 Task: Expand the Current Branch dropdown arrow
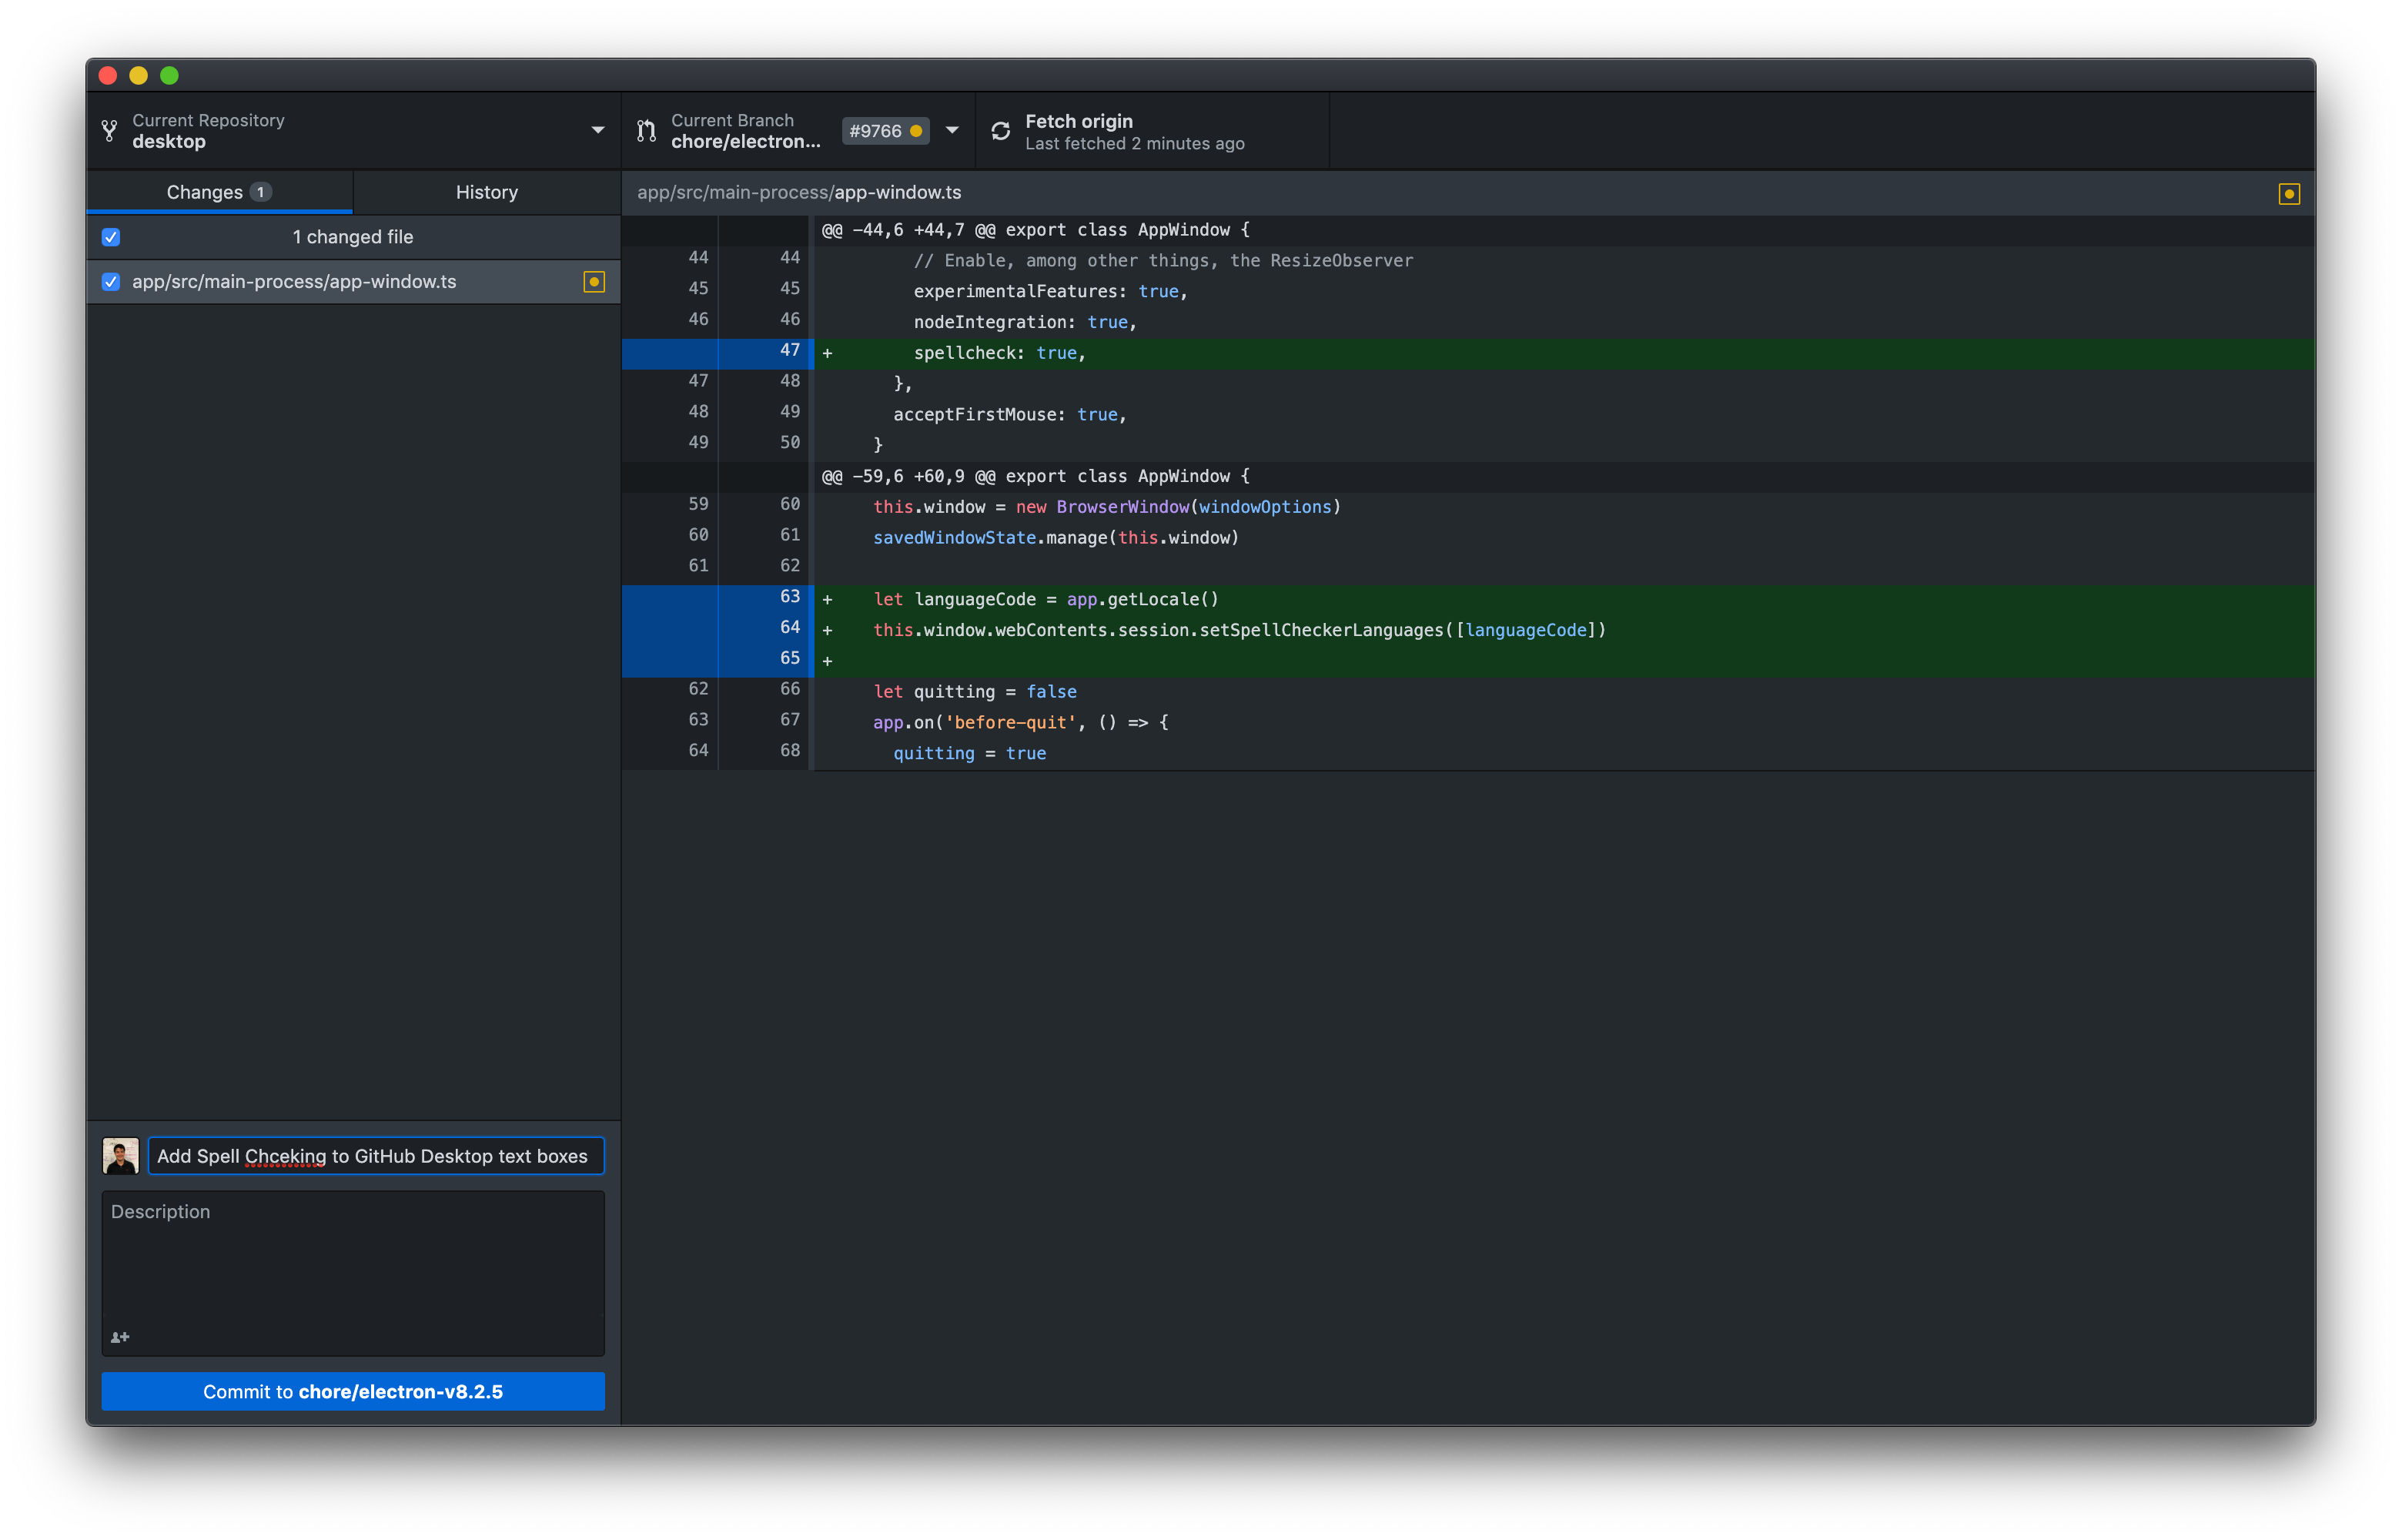click(952, 131)
